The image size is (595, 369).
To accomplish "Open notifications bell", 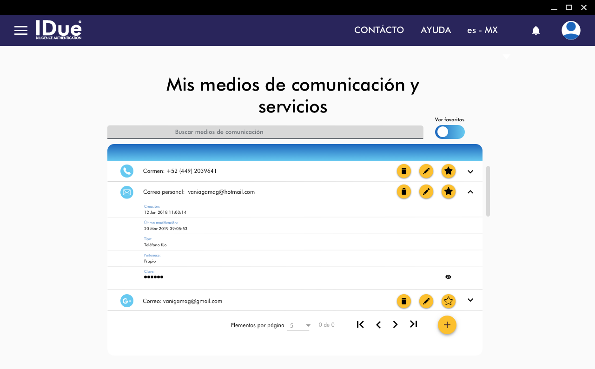I will coord(535,31).
